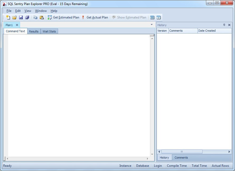Click the Open folder toolbar icon
This screenshot has height=171, width=235.
coord(15,17)
